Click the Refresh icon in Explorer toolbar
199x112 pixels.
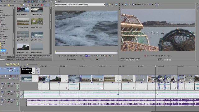24,5
